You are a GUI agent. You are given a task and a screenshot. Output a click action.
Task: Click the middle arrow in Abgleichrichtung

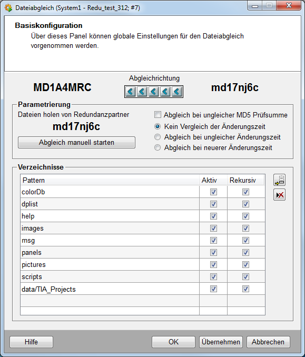point(154,92)
